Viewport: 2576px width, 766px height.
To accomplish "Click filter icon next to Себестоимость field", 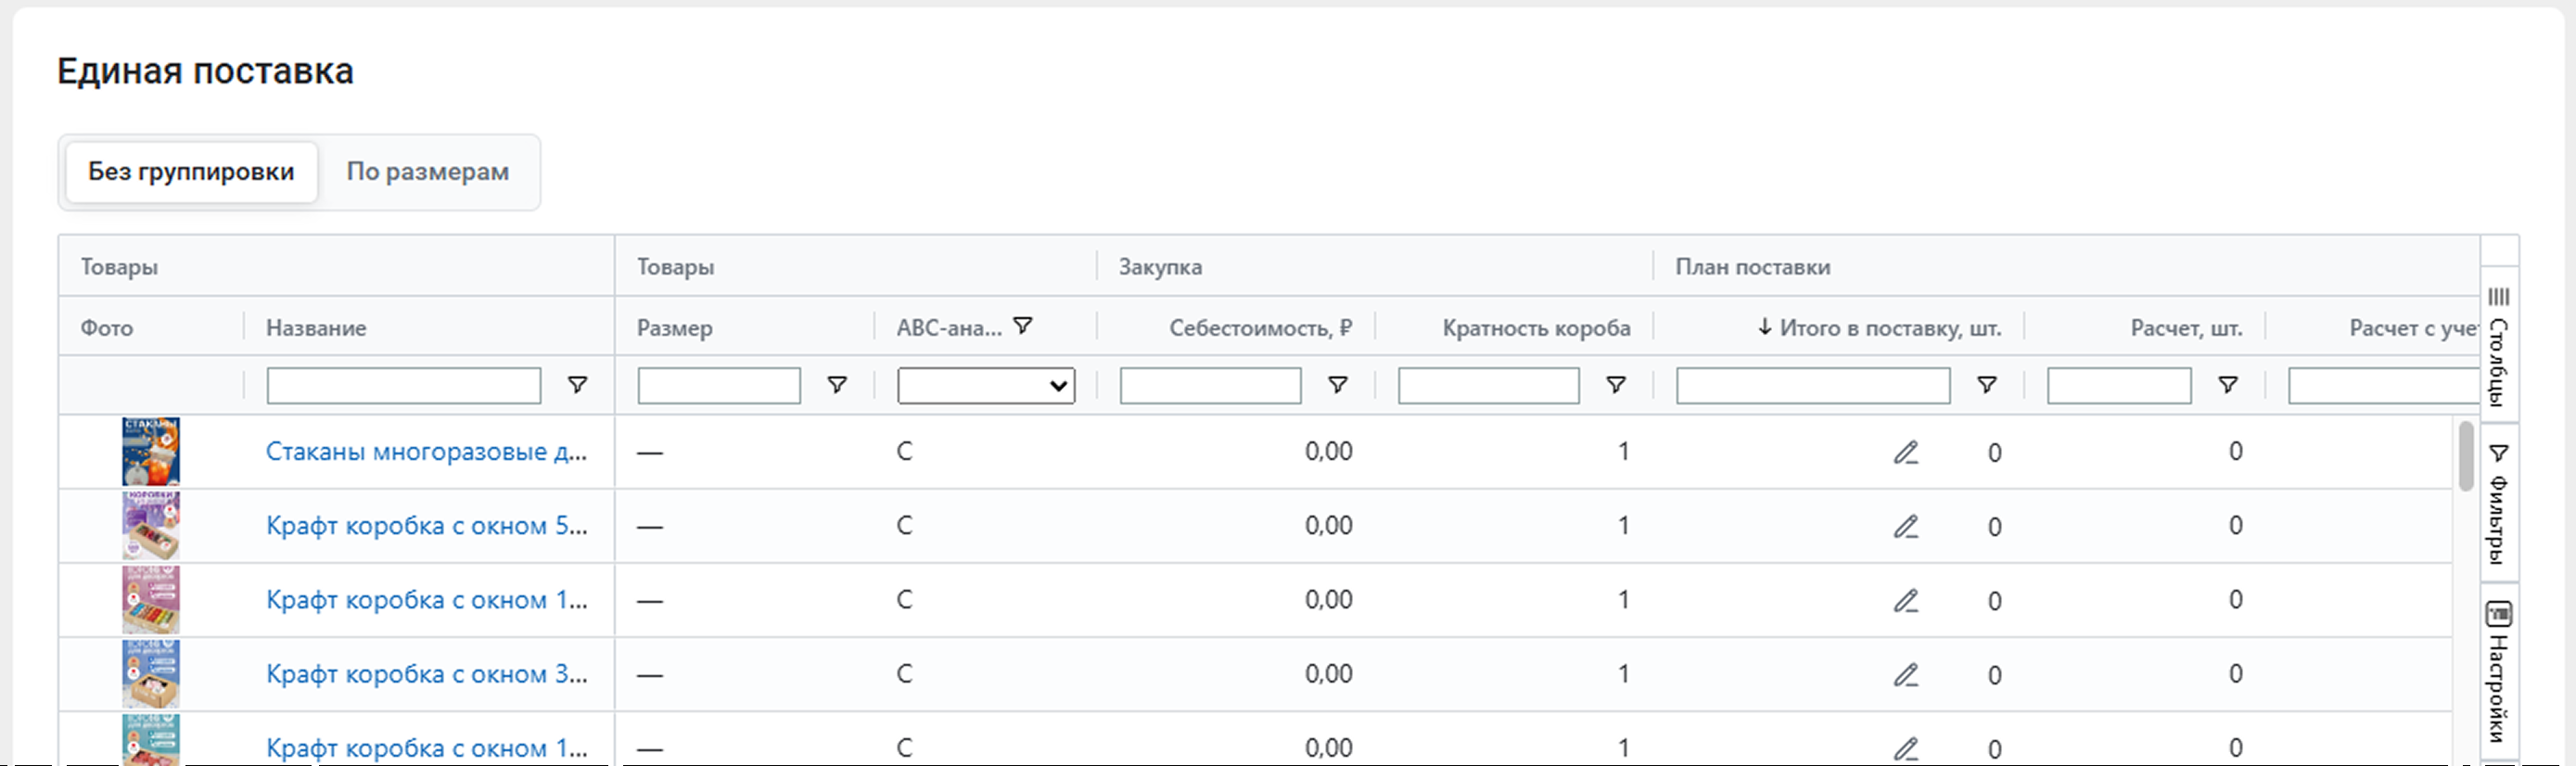I will click(x=1337, y=385).
